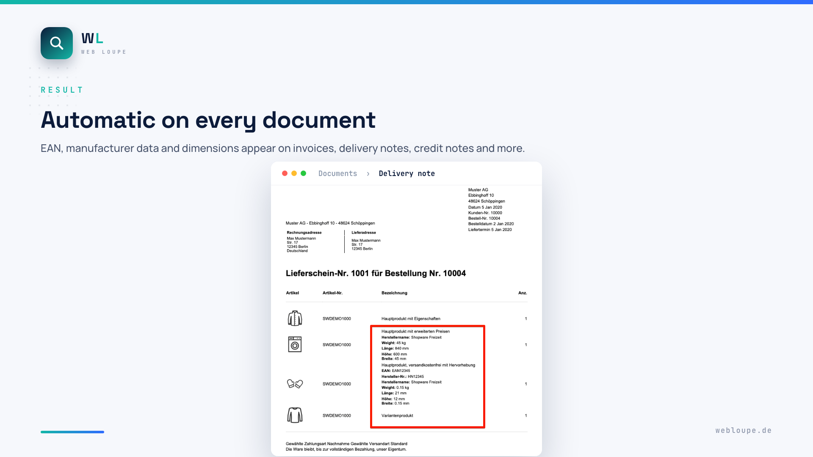Image resolution: width=813 pixels, height=457 pixels.
Task: Click the green maximize dot of the window
Action: [303, 173]
